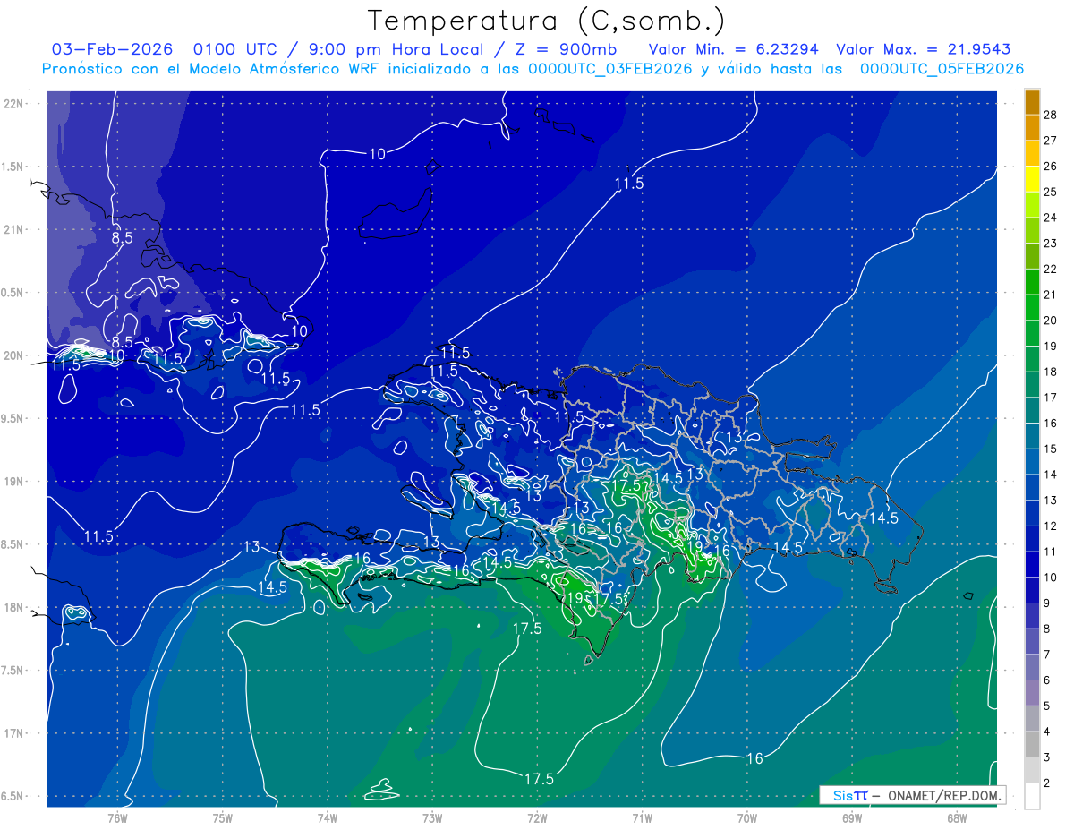
Task: Pick the white swatch at the legend bottom
Action: click(1032, 796)
